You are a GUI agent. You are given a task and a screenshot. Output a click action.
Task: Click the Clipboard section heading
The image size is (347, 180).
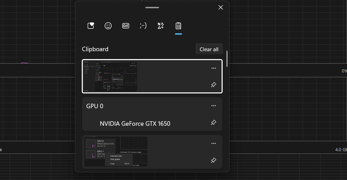click(95, 49)
